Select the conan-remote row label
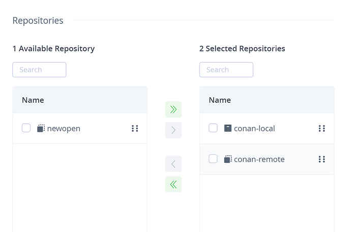Viewport: 351px width, 232px height. pyautogui.click(x=259, y=159)
